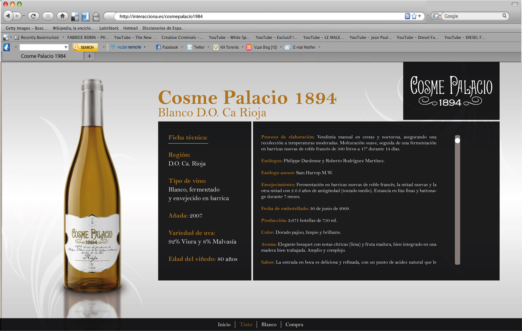The height and width of the screenshot is (331, 522).
Task: Open Getty Images bookmark
Action: pyautogui.click(x=26, y=28)
